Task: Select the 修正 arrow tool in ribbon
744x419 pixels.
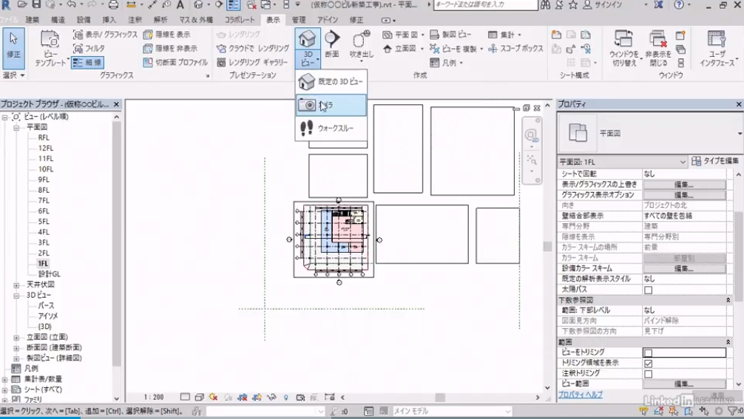Action: click(x=13, y=48)
